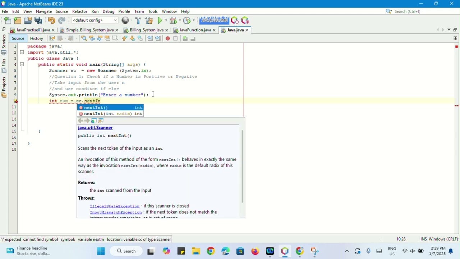The height and width of the screenshot is (259, 460).
Task: Click the Redo arrow icon
Action: [62, 21]
